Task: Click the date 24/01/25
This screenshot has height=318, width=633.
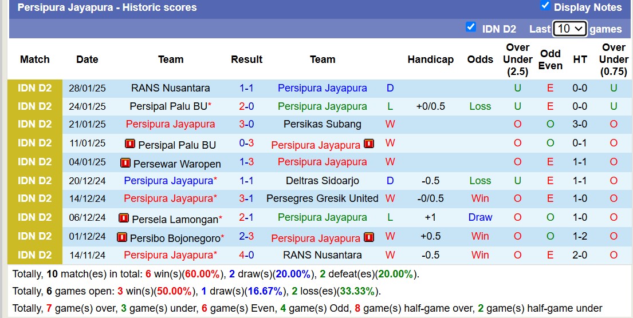Action: pos(87,106)
